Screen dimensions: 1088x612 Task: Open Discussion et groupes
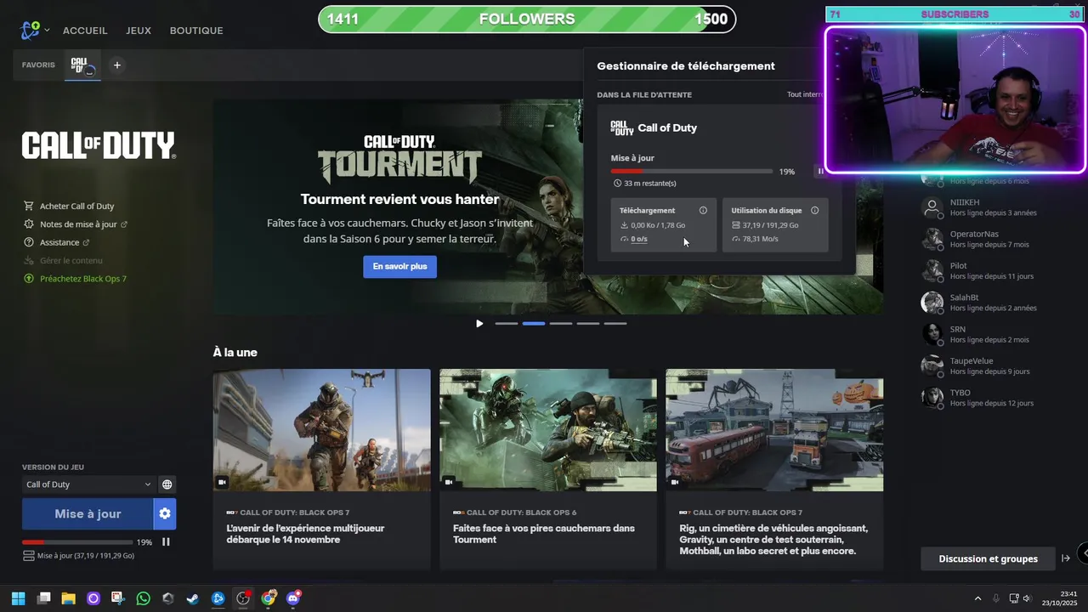(x=988, y=558)
